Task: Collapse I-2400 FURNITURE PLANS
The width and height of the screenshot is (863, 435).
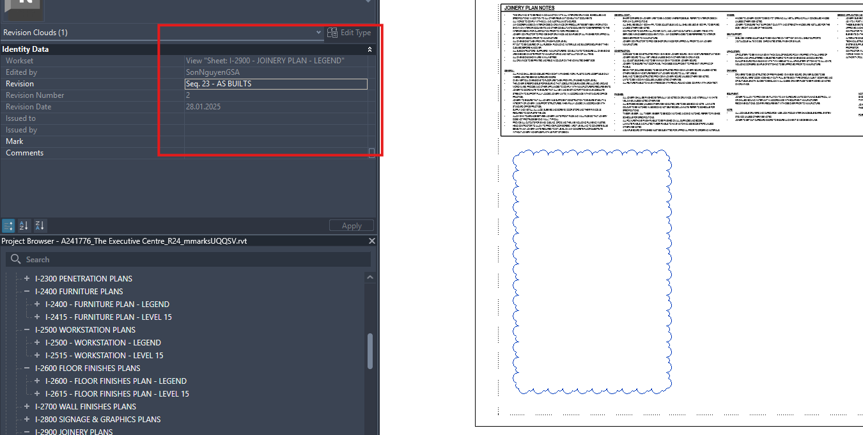Action: tap(26, 291)
